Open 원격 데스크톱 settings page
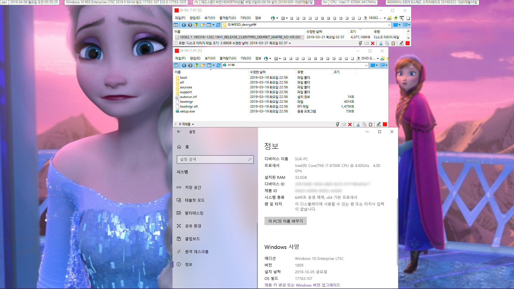Screen dimensions: 514x289 pyautogui.click(x=215, y=252)
